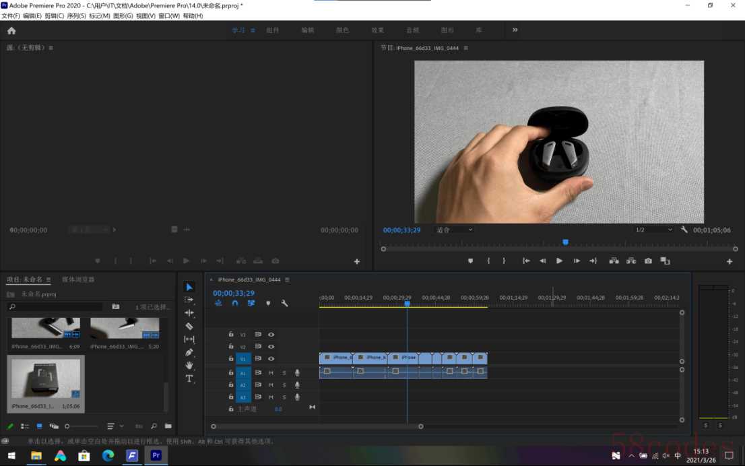Select the Track Select Forward tool
The width and height of the screenshot is (745, 466).
189,300
